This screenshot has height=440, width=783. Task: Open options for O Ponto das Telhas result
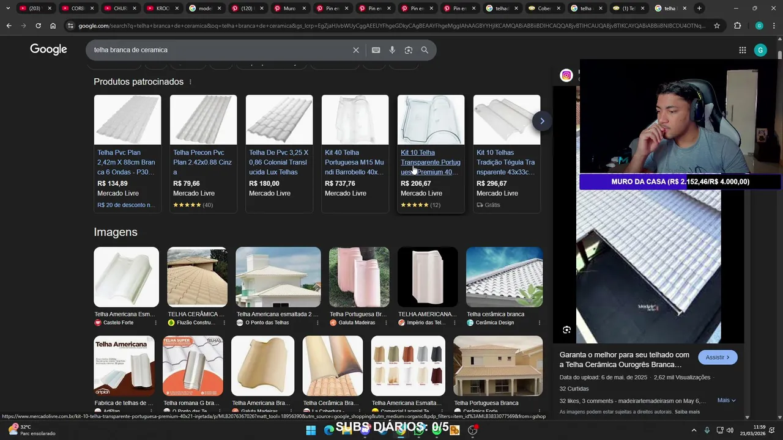[x=317, y=323]
